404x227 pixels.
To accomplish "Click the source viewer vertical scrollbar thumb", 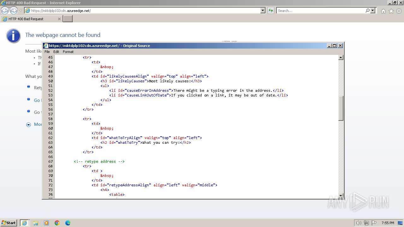I will pyautogui.click(x=341, y=108).
